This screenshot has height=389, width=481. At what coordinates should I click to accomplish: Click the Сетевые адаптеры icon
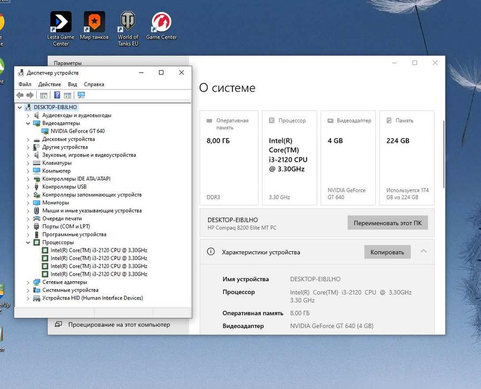37,282
